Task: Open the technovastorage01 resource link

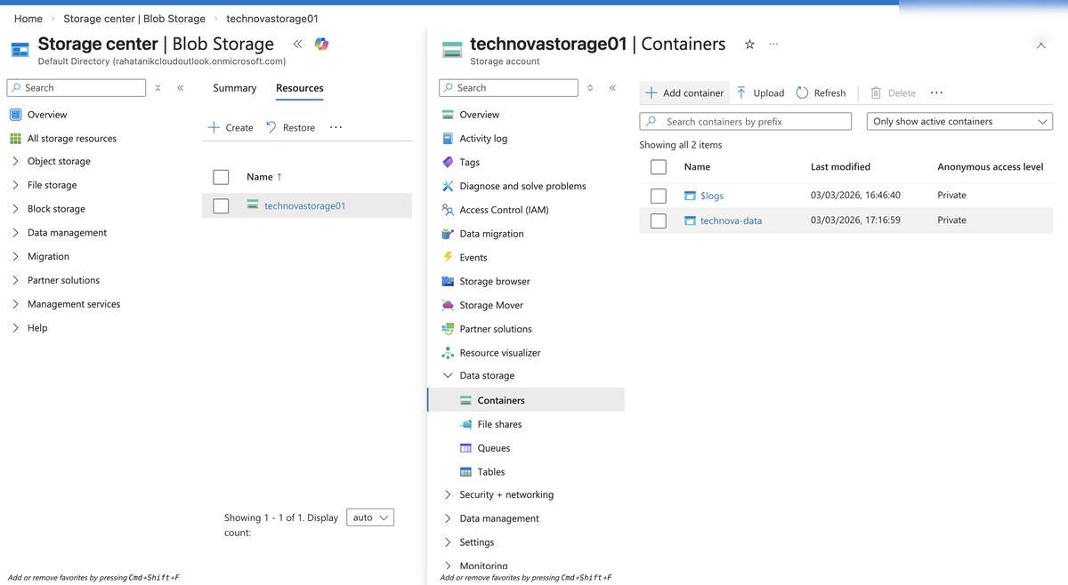Action: [x=305, y=206]
